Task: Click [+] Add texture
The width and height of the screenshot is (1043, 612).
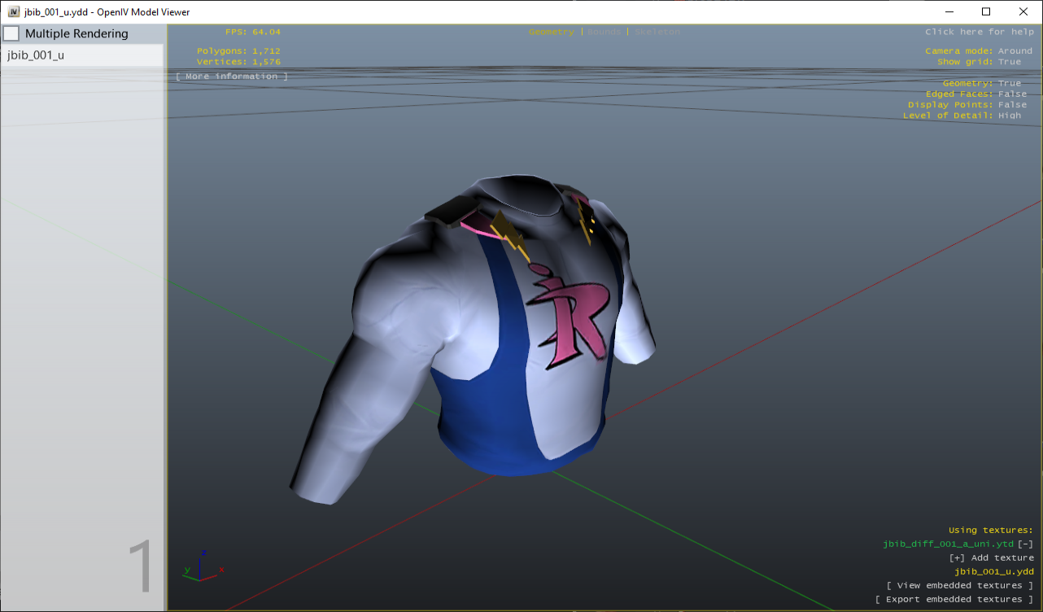Action: [x=991, y=557]
